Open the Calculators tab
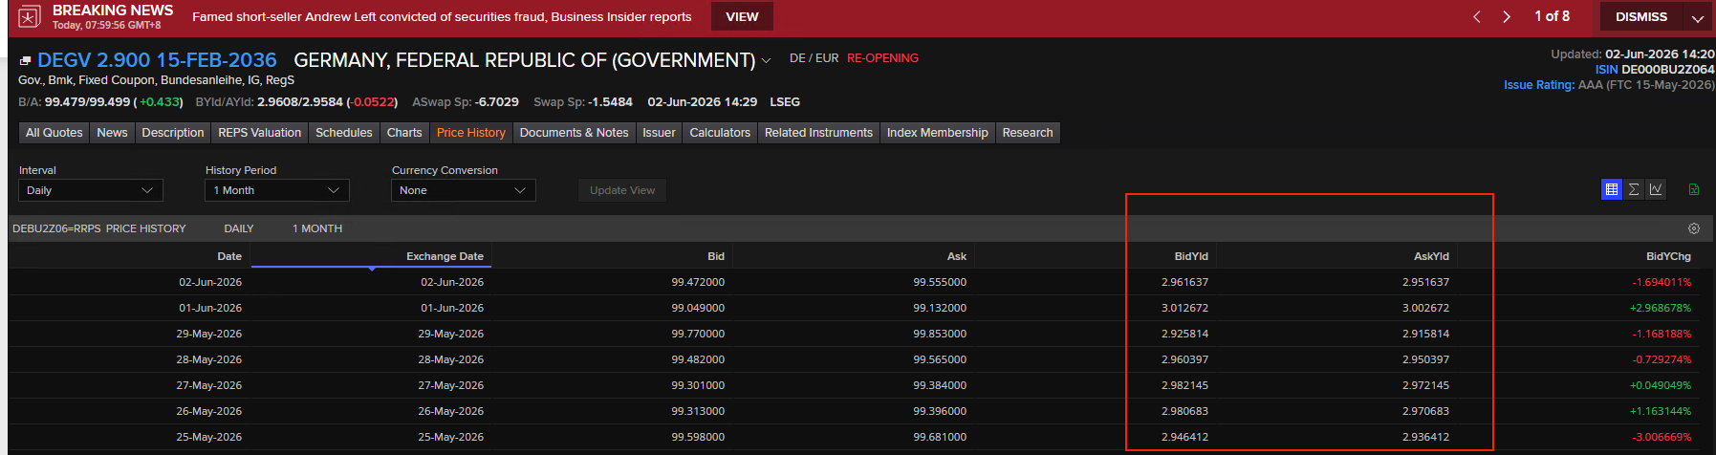Screen dimensions: 1716x455 pyautogui.click(x=720, y=133)
